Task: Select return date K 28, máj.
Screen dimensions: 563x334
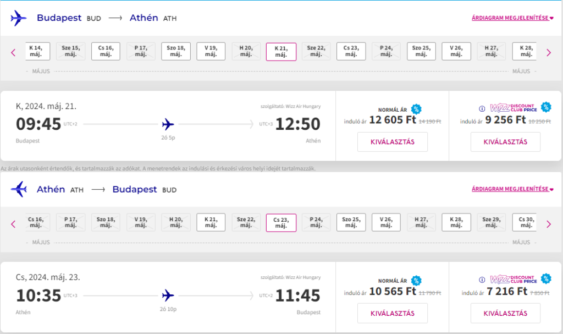Action: [456, 222]
